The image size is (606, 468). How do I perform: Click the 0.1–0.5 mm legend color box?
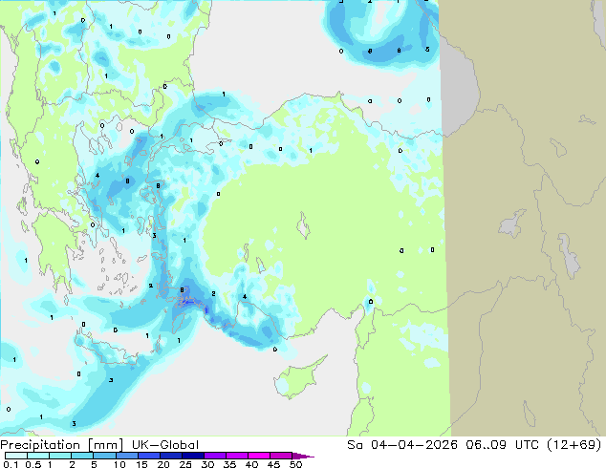tap(16, 456)
